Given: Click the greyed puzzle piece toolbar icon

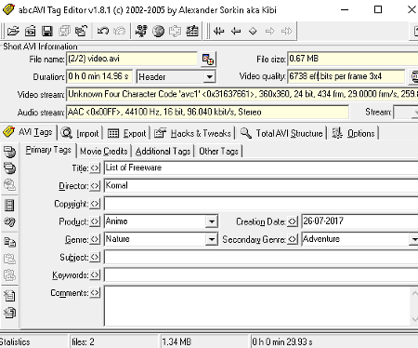Looking at the screenshot, I should [x=175, y=31].
